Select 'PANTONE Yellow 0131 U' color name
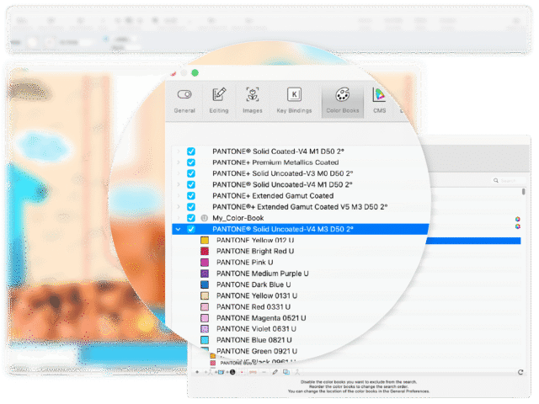This screenshot has height=404, width=539. (257, 295)
